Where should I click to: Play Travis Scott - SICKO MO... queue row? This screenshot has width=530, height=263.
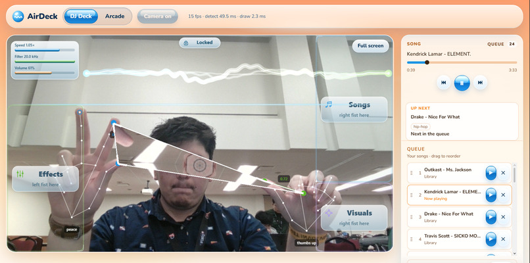click(x=491, y=239)
